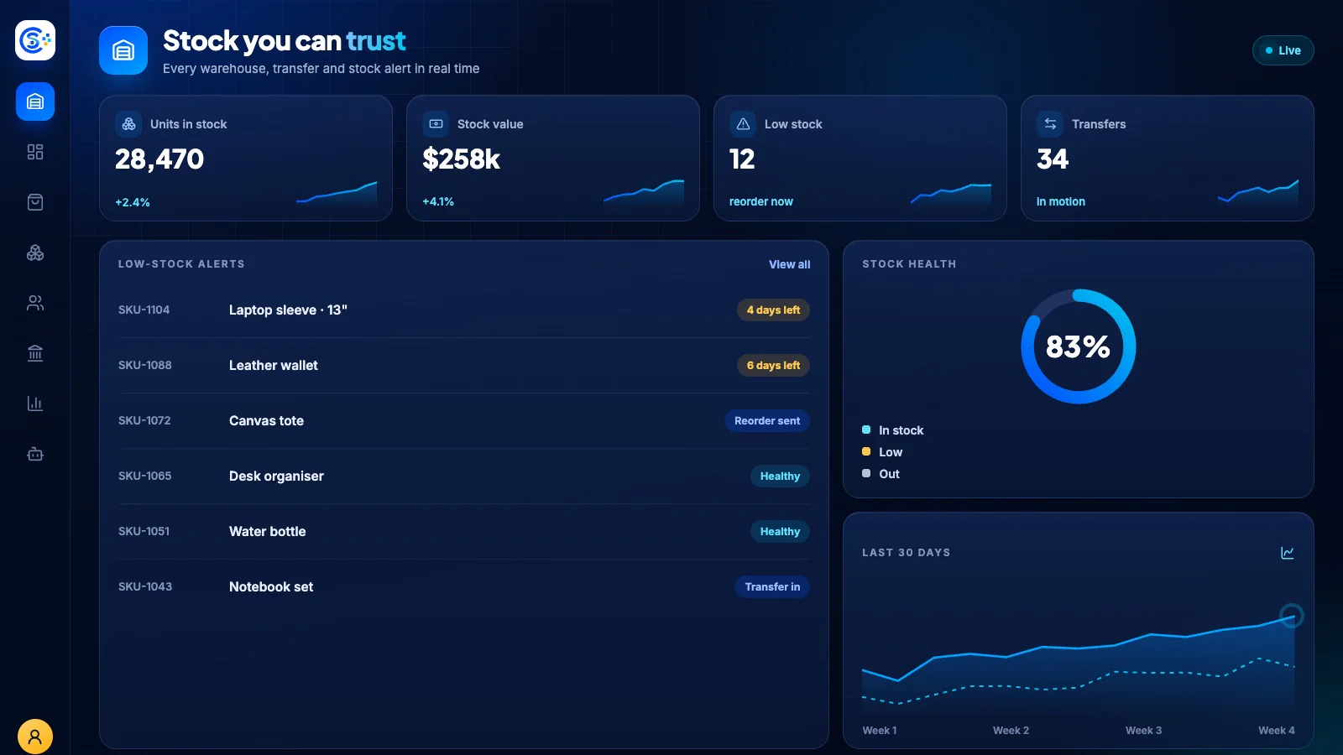
Task: Click the Transfers card sparkline chart
Action: tap(1258, 193)
